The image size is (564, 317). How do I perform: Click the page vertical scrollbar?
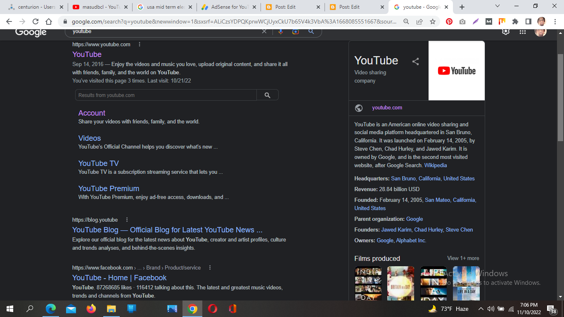pos(560,97)
